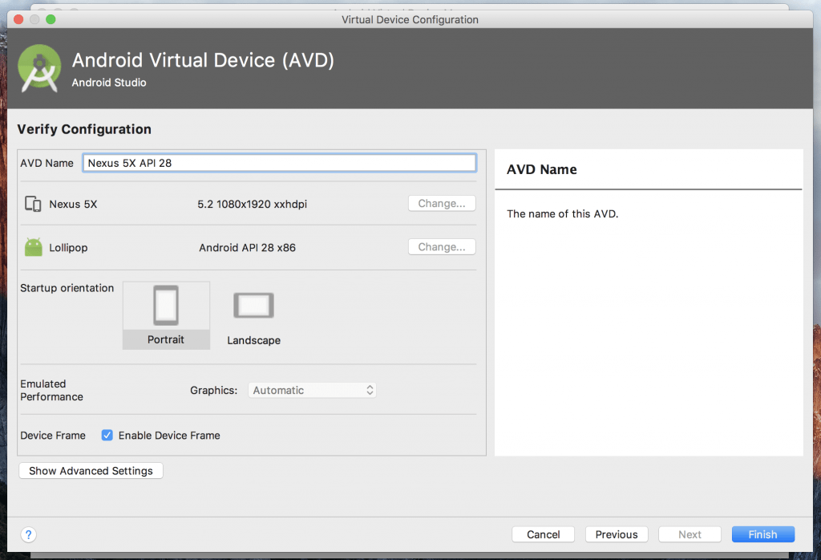The width and height of the screenshot is (821, 560).
Task: Open the help question mark icon
Action: 28,535
